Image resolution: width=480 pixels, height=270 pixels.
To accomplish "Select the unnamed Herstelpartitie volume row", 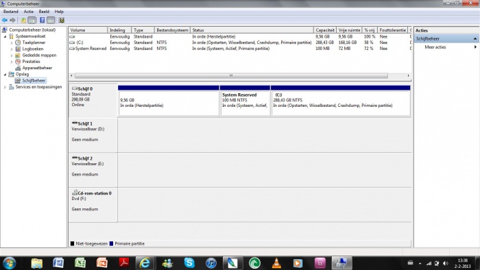I will pyautogui.click(x=240, y=36).
